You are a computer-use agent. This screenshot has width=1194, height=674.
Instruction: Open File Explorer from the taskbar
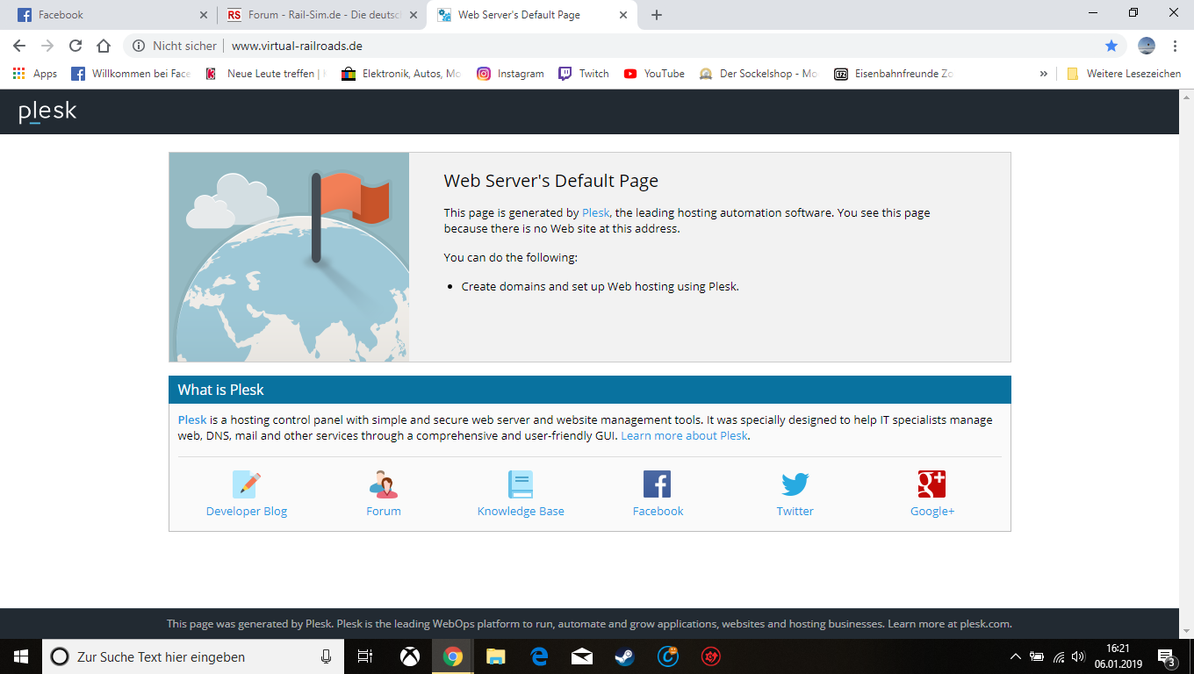click(x=496, y=656)
